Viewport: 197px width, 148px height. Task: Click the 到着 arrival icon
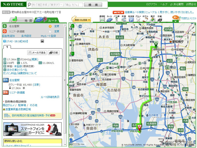[x=6, y=93]
